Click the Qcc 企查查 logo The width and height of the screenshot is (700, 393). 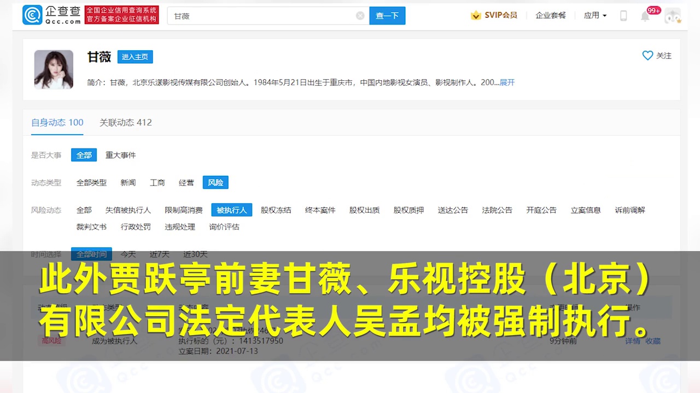tap(52, 15)
